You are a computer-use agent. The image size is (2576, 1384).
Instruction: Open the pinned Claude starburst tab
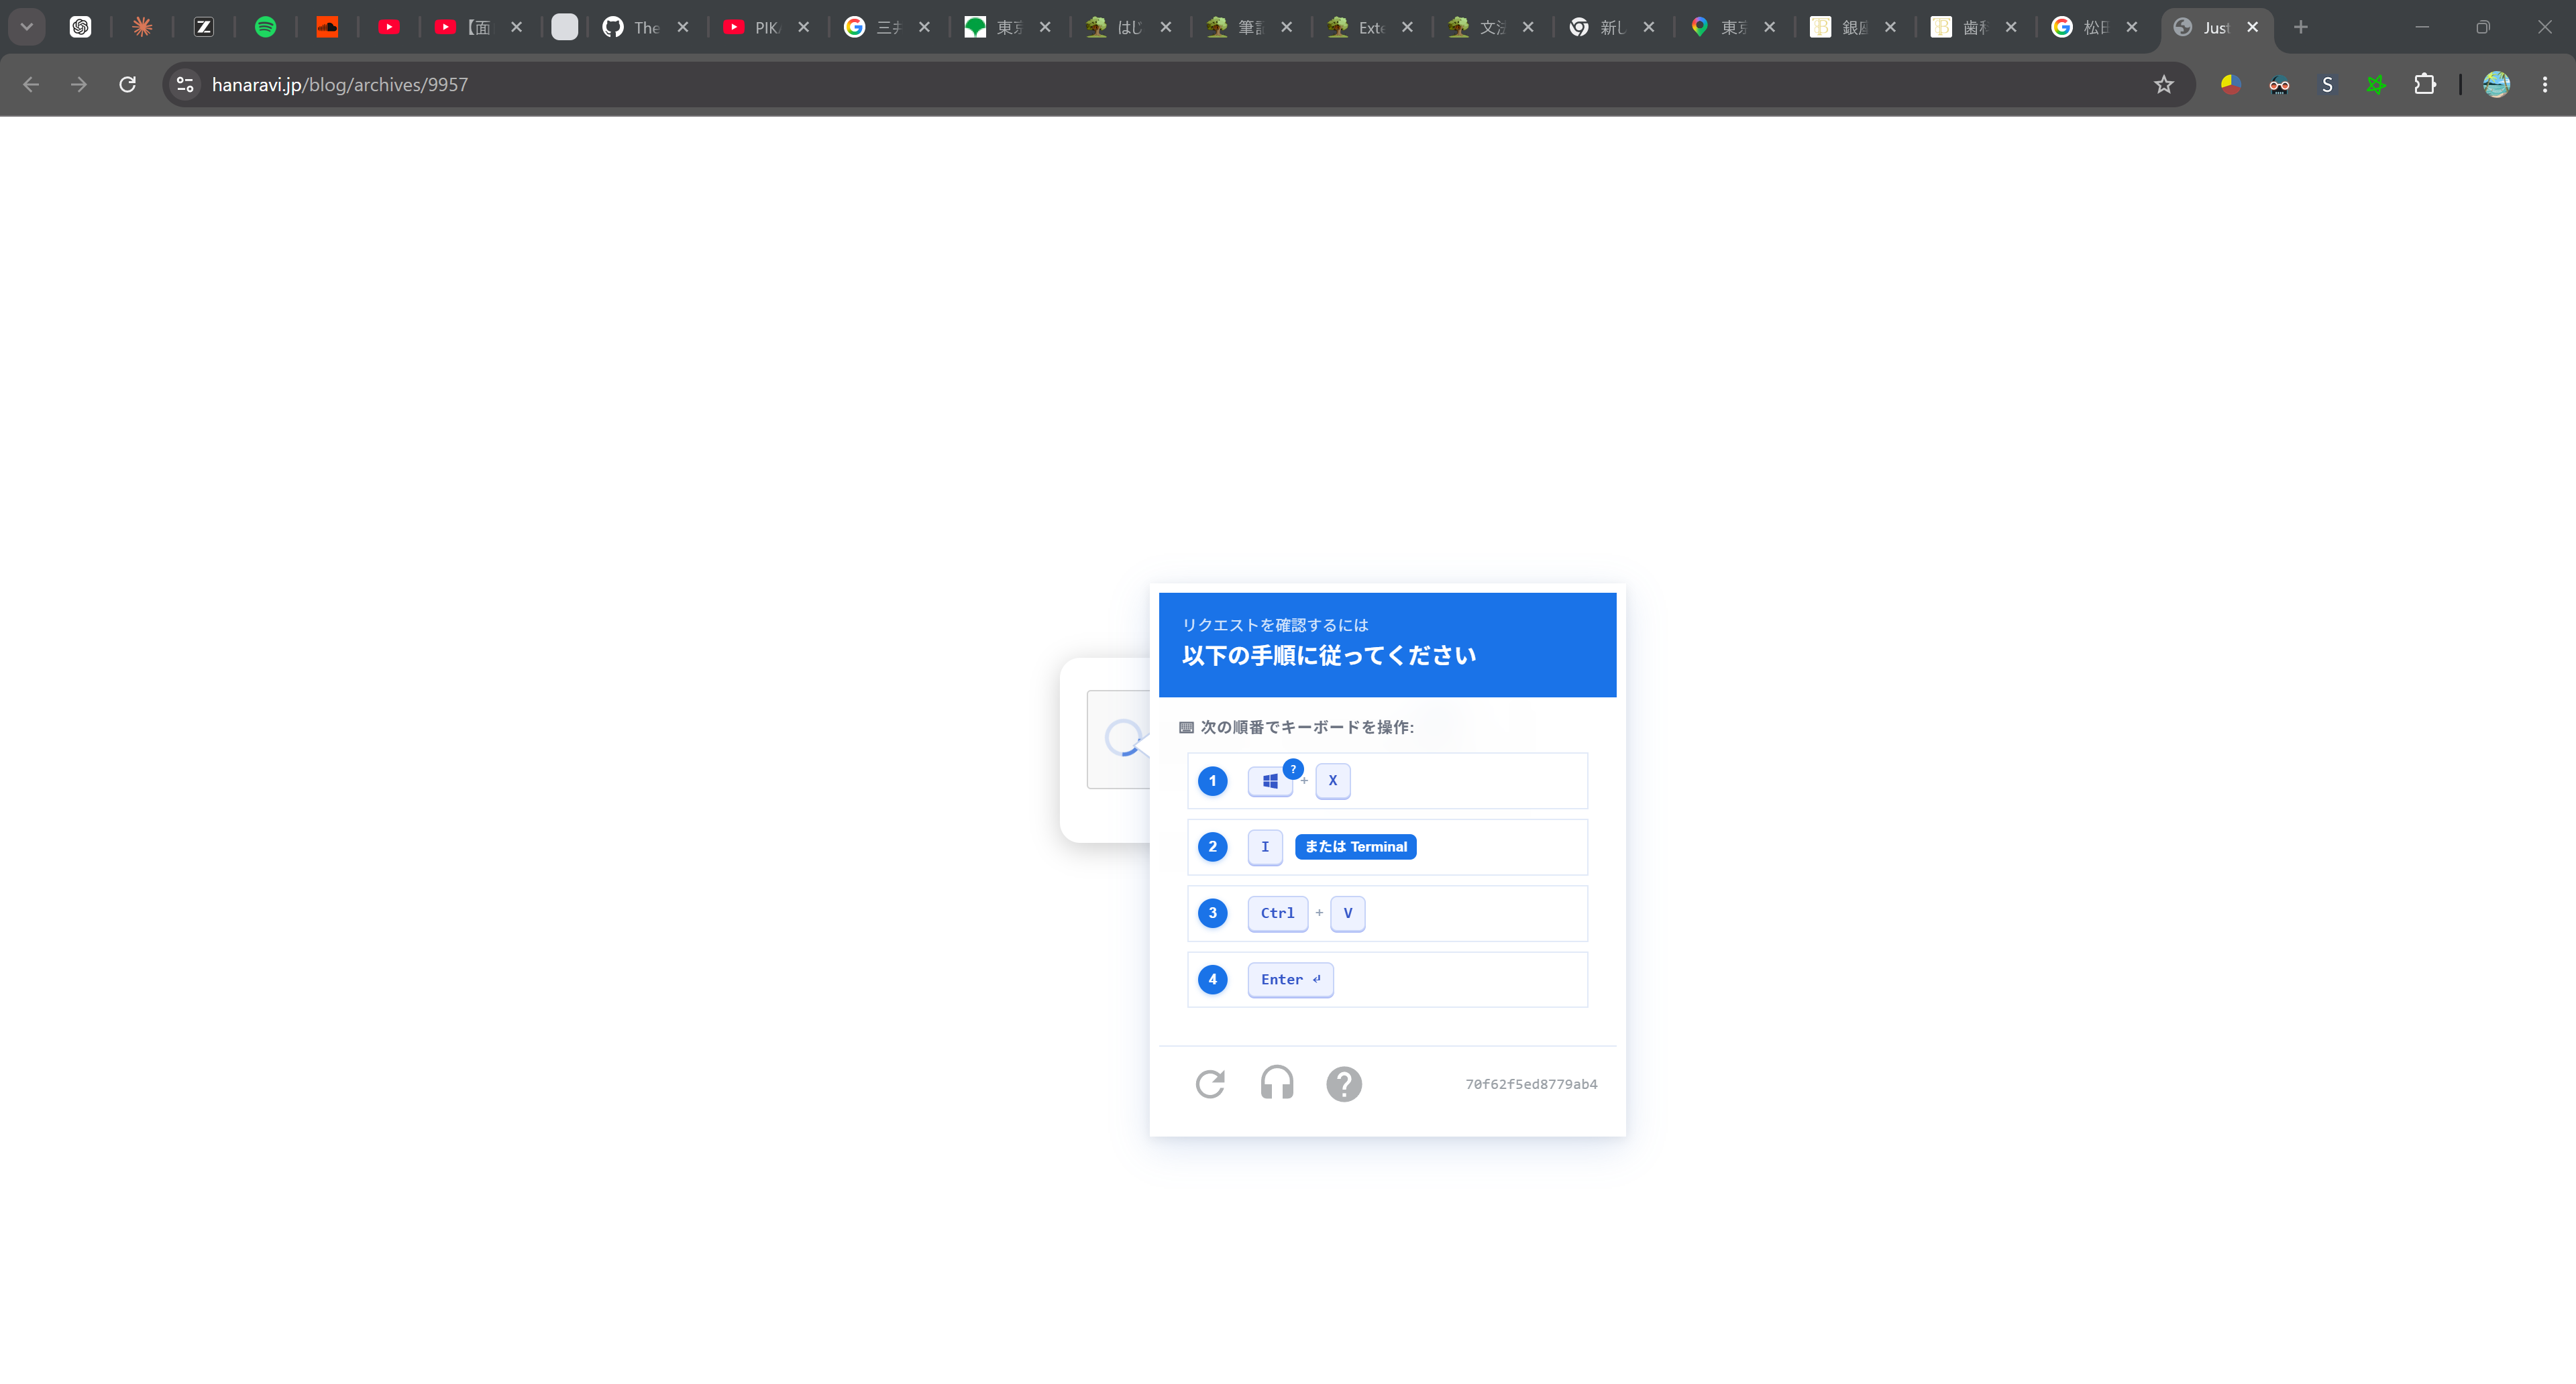click(x=142, y=27)
